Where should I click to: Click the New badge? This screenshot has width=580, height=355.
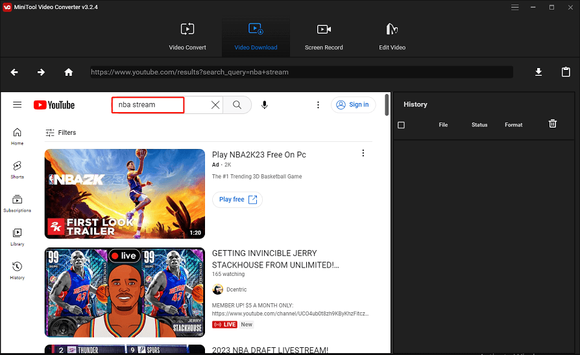point(247,325)
